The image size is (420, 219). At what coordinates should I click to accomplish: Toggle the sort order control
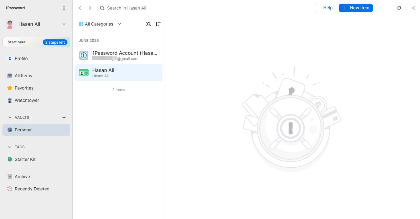click(x=158, y=24)
